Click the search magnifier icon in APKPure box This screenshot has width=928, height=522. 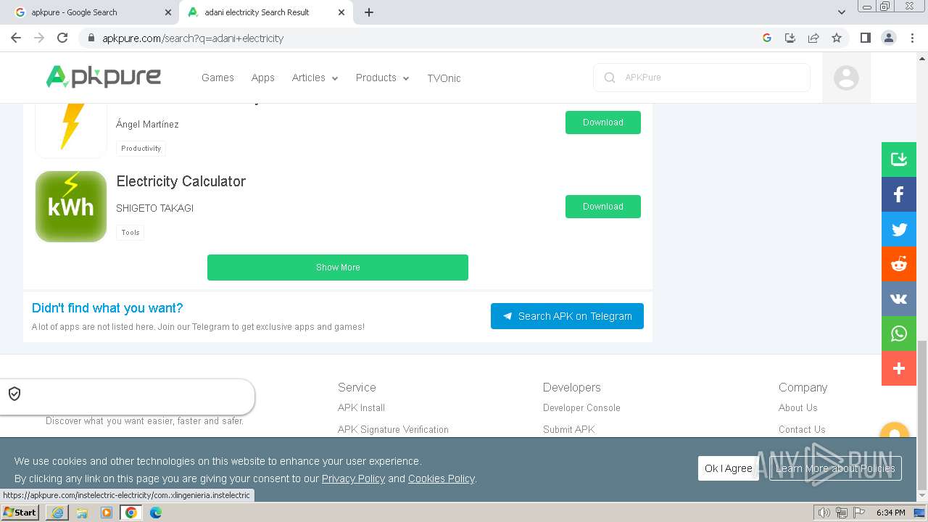610,78
